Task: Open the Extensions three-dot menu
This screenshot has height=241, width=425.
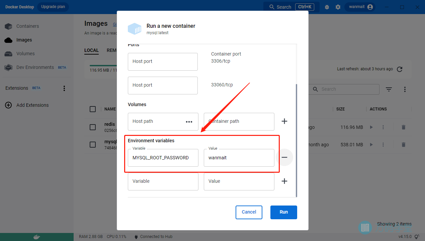Action: coord(64,88)
